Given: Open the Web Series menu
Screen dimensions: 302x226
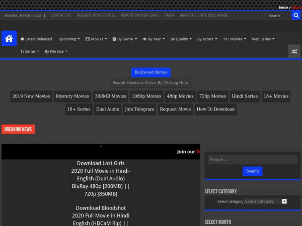Looking at the screenshot, I should click(x=263, y=39).
